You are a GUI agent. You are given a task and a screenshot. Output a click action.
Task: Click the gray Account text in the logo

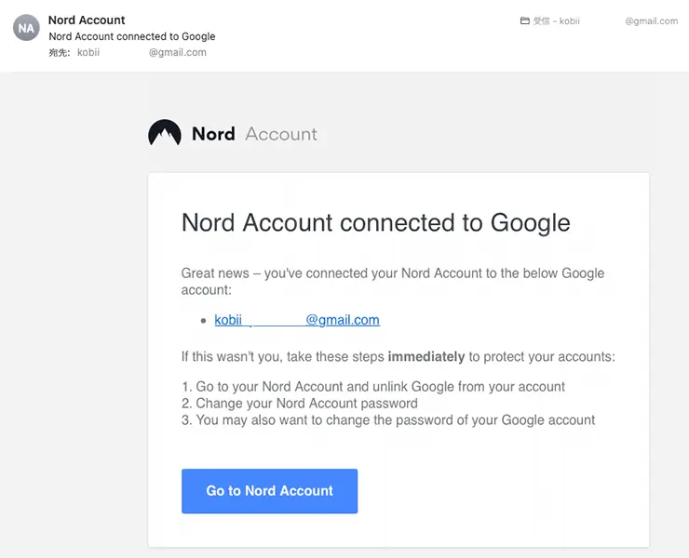[x=281, y=134]
